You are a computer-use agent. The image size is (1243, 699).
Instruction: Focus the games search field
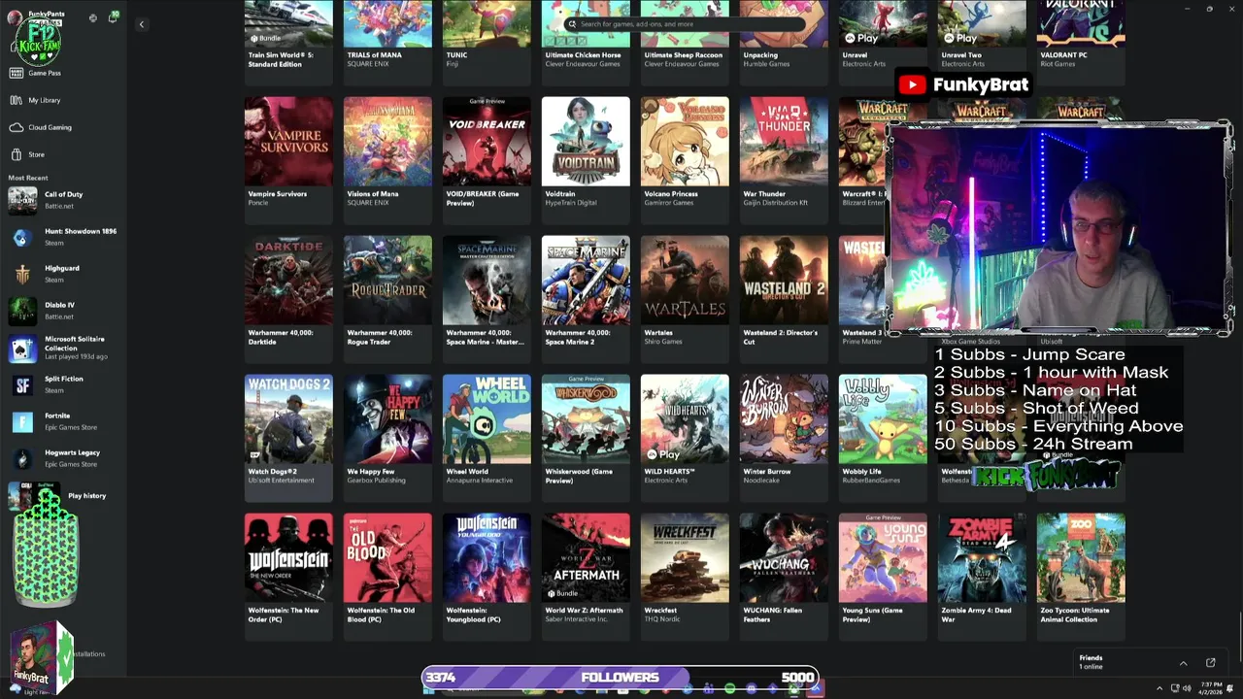(x=686, y=24)
